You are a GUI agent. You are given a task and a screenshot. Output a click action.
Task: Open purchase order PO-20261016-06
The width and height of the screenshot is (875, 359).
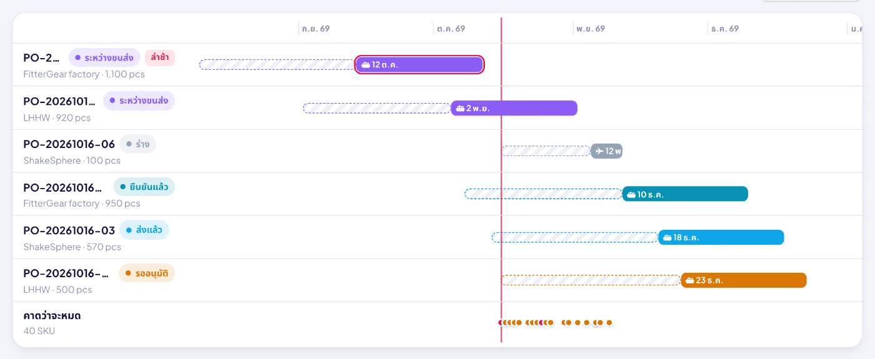(x=69, y=144)
